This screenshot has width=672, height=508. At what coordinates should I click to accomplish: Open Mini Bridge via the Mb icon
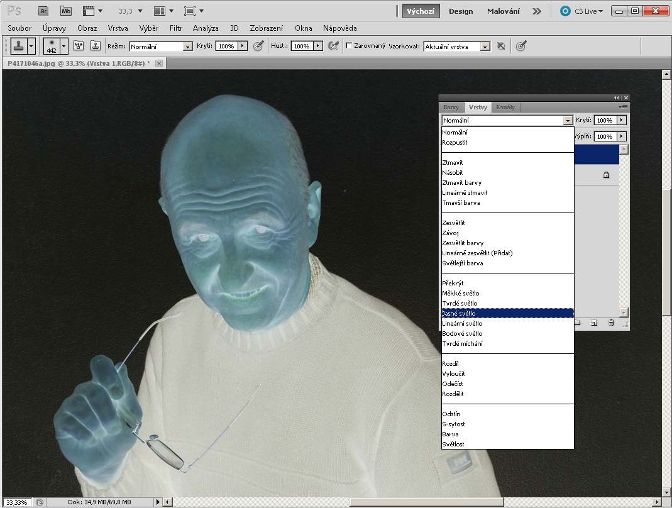tap(66, 11)
